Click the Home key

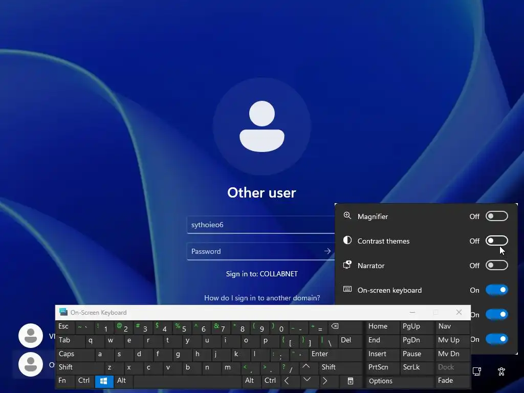pos(382,327)
